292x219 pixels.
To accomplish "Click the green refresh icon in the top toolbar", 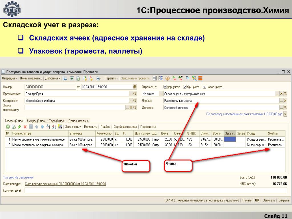I will (72, 78).
